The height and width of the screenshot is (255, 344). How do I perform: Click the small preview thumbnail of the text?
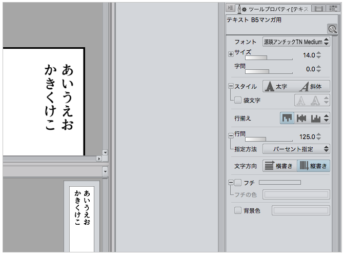(82, 219)
